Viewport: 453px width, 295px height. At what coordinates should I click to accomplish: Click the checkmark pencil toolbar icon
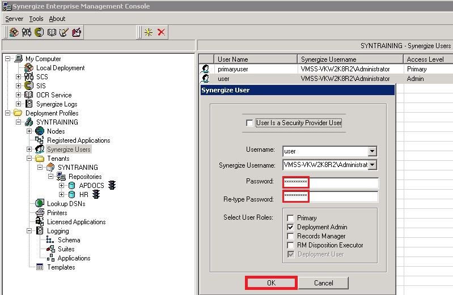click(64, 32)
